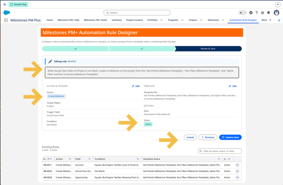Open the Action column header menu

click(x=70, y=159)
